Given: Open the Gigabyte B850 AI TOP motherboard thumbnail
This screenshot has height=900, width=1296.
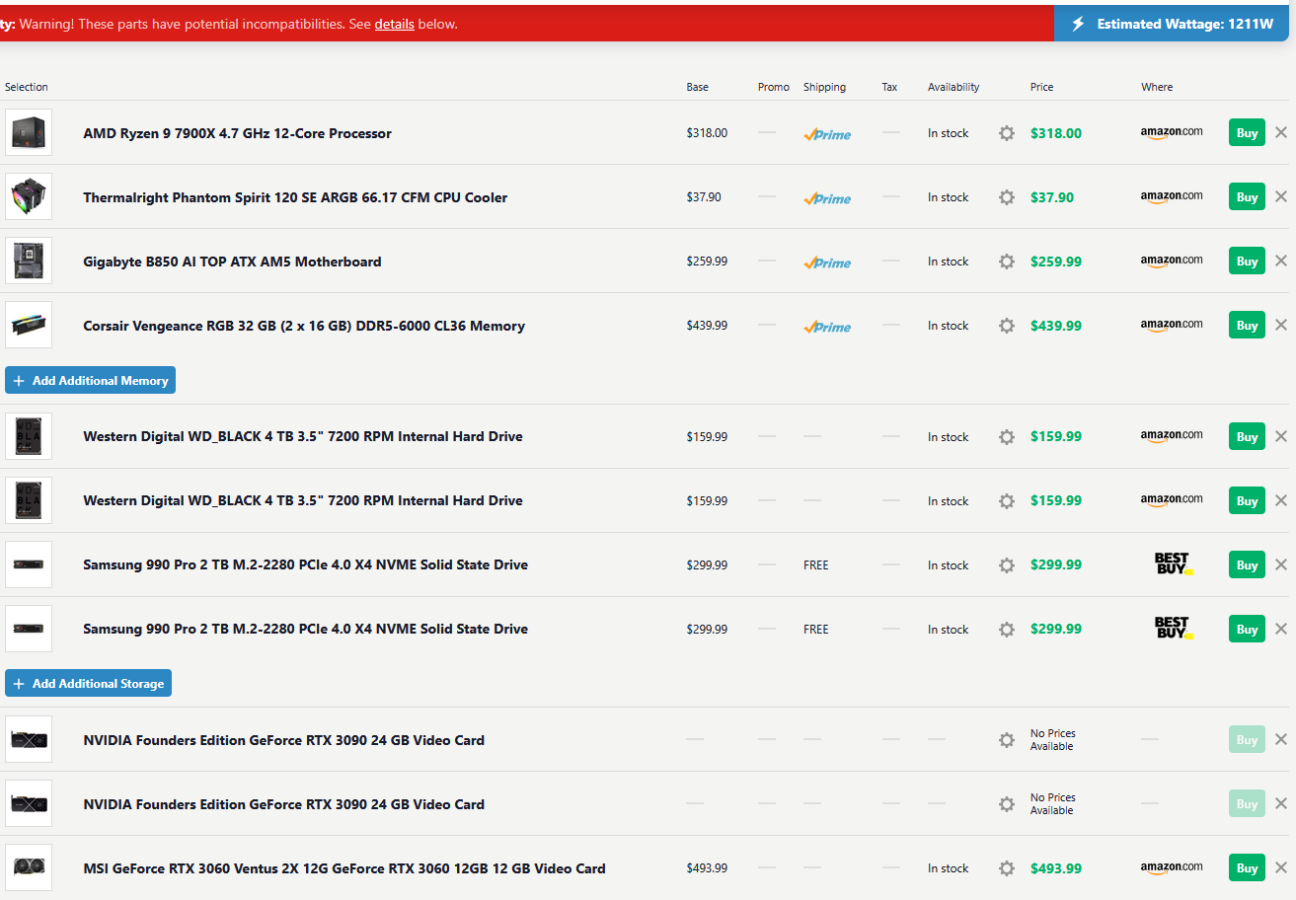Looking at the screenshot, I should coord(29,261).
